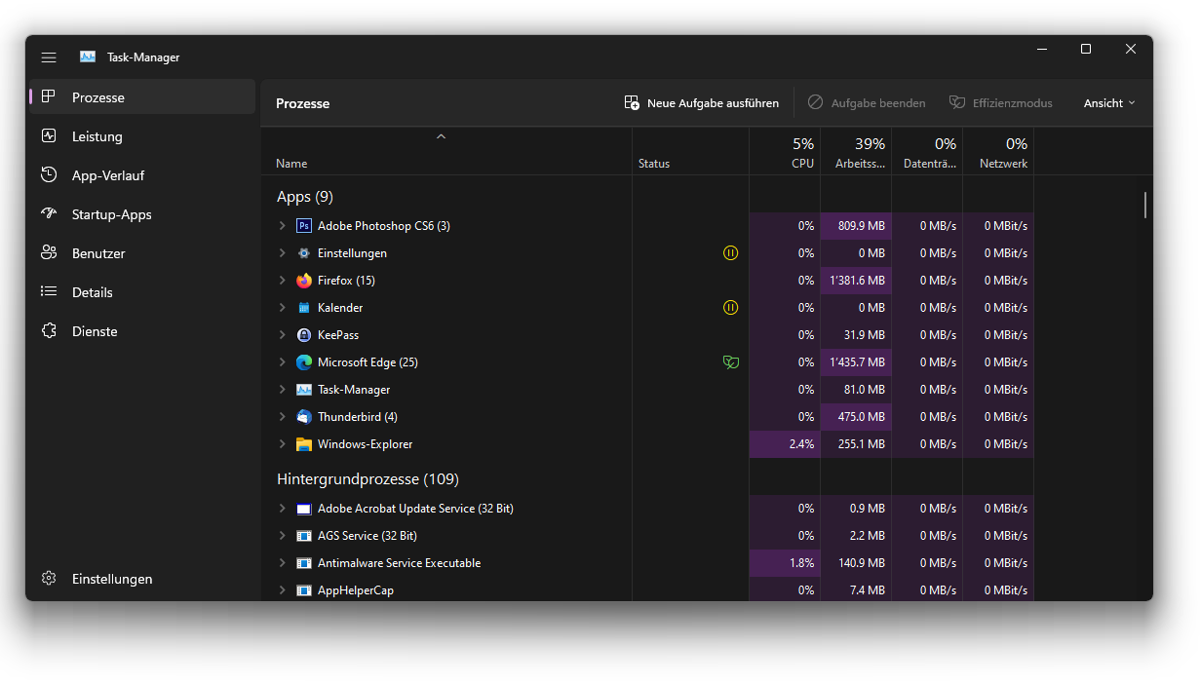
Task: Expand the AGS Service row
Action: [x=283, y=536]
